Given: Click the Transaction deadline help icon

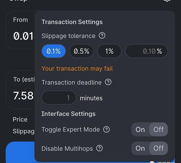Looking at the screenshot, I should [108, 82].
